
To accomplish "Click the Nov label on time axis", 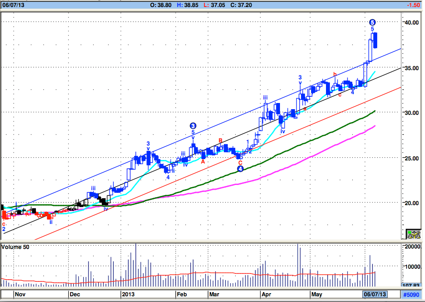I will pos(20,295).
